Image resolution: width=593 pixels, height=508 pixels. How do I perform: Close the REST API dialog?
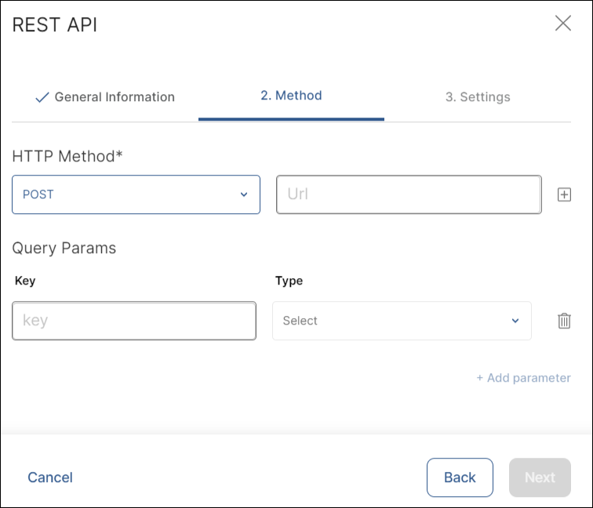(x=562, y=23)
